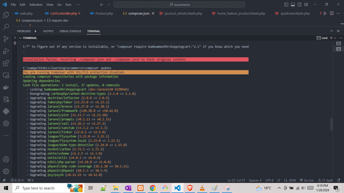Screen dimensions: 344x193
Task: Change language mode from JSON
Action: [x=292, y=180]
